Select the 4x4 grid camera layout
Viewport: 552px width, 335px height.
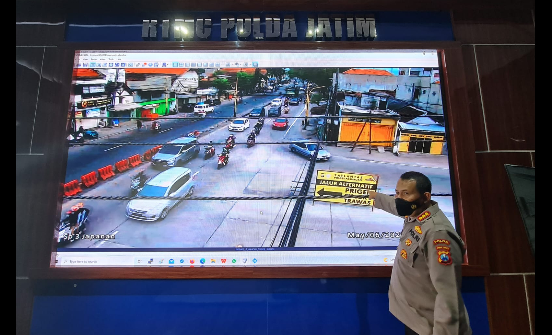pyautogui.click(x=194, y=65)
